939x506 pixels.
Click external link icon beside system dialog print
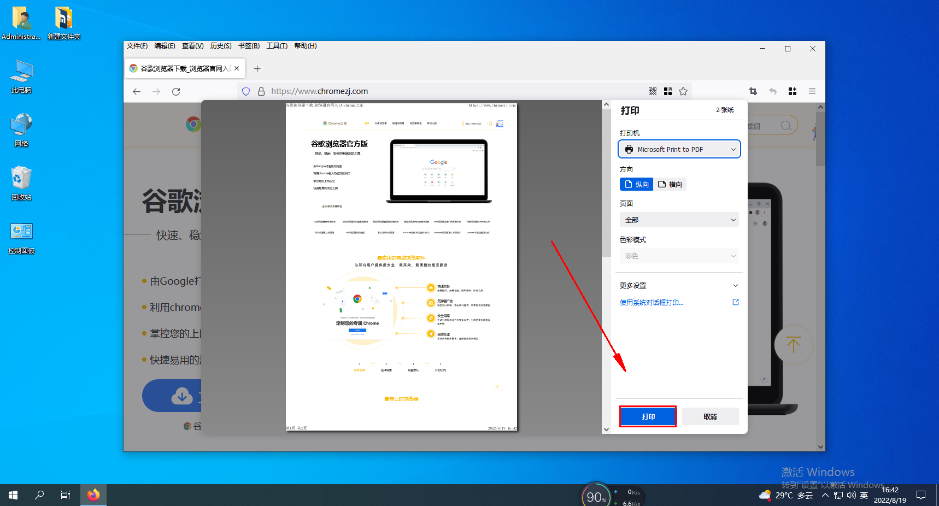tap(736, 302)
